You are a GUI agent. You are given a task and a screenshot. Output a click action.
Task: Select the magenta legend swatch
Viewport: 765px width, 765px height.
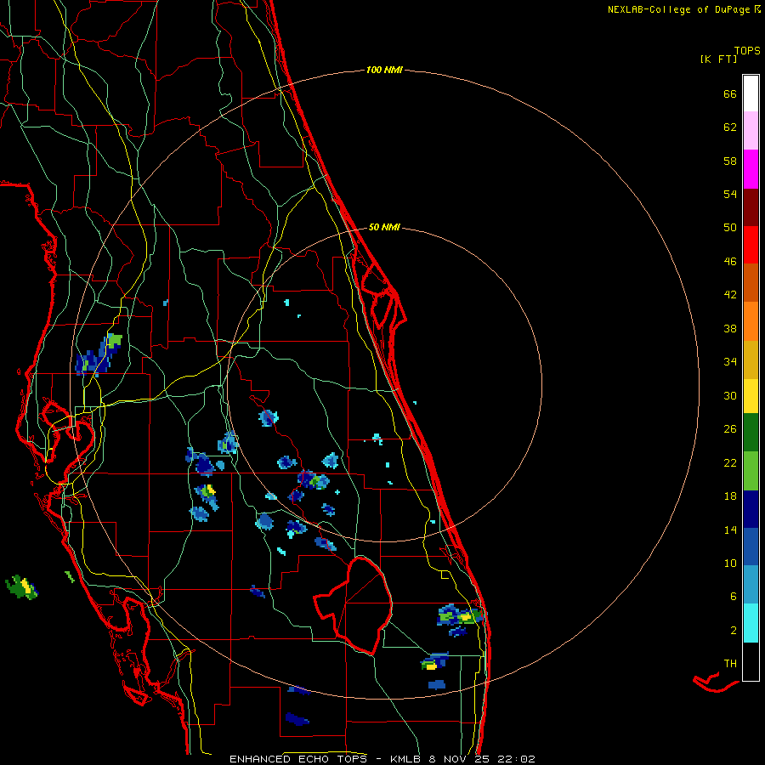point(751,169)
